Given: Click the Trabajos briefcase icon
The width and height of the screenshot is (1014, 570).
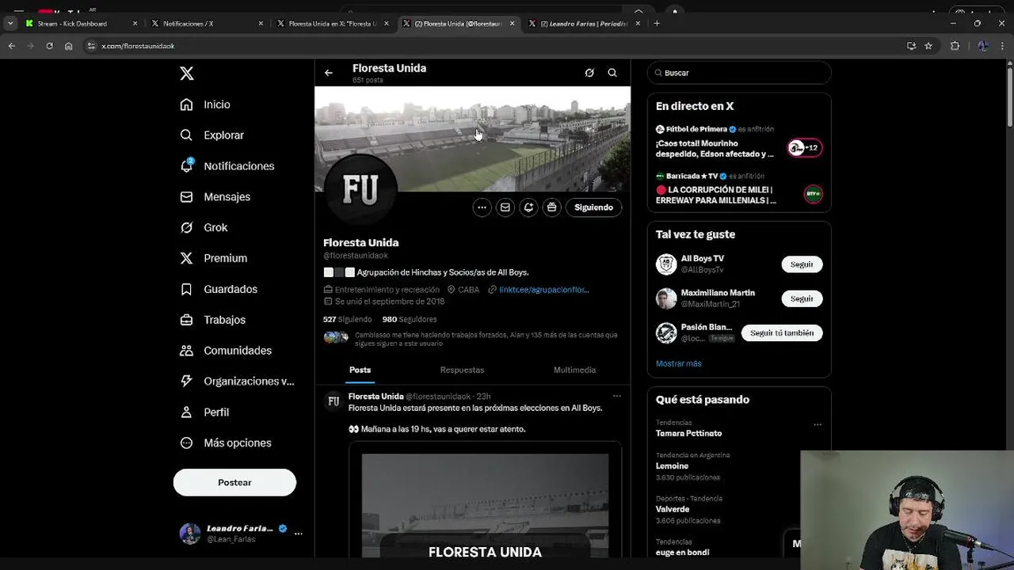Looking at the screenshot, I should coord(186,320).
